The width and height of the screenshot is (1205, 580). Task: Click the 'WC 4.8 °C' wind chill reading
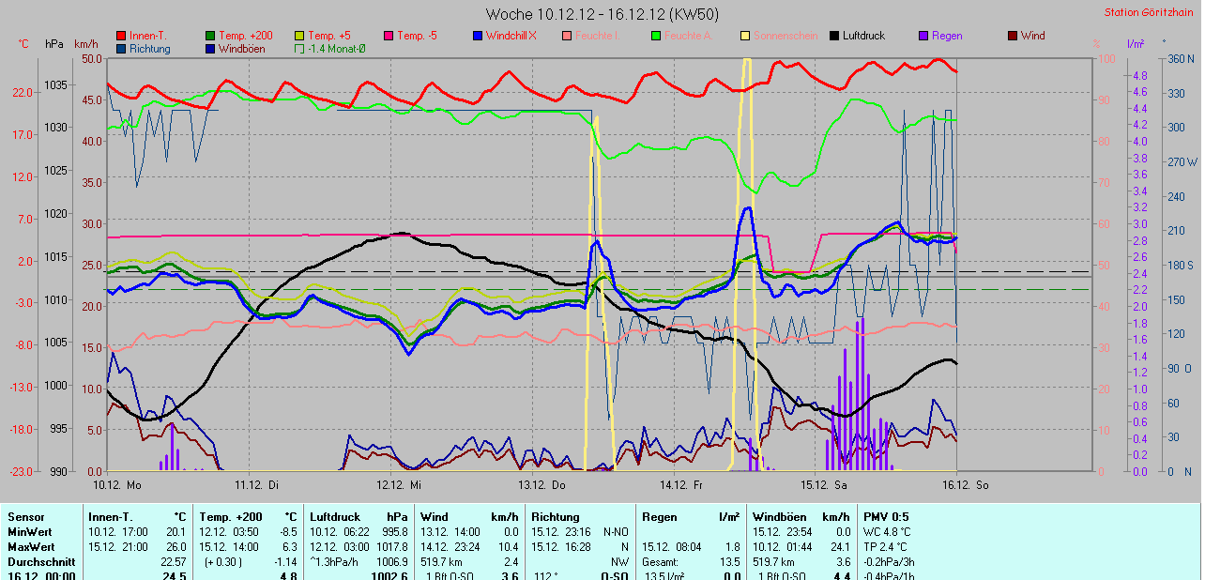(888, 531)
